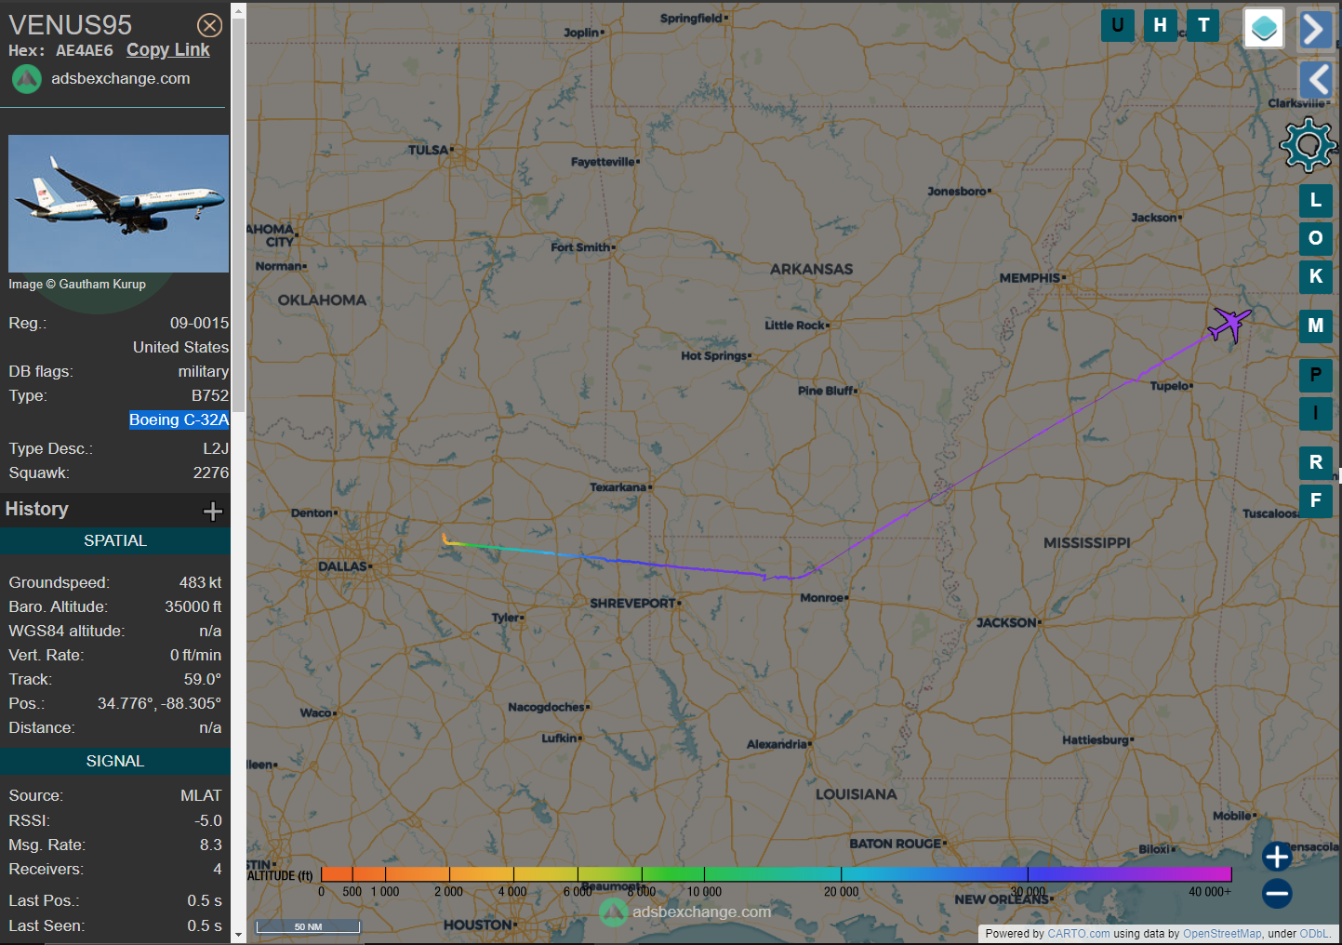This screenshot has height=945, width=1342.
Task: Click the Copy Link hyperlink
Action: (x=168, y=50)
